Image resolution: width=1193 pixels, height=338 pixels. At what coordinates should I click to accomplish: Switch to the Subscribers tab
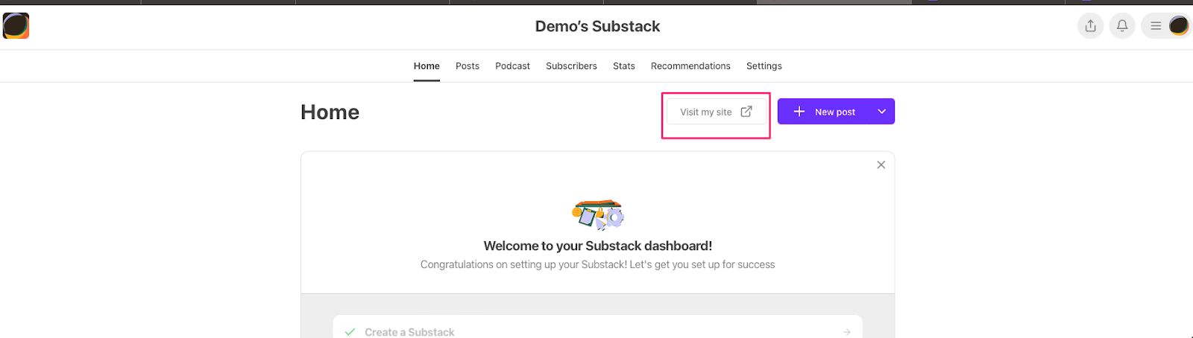tap(571, 66)
